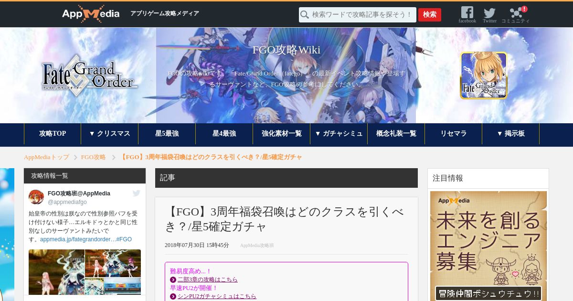Focus the 検索ワード search input field
This screenshot has height=301, width=573.
point(358,15)
